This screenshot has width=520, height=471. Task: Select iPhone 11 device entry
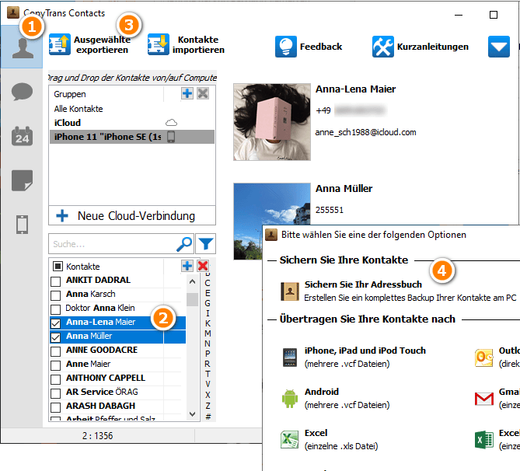click(131, 137)
